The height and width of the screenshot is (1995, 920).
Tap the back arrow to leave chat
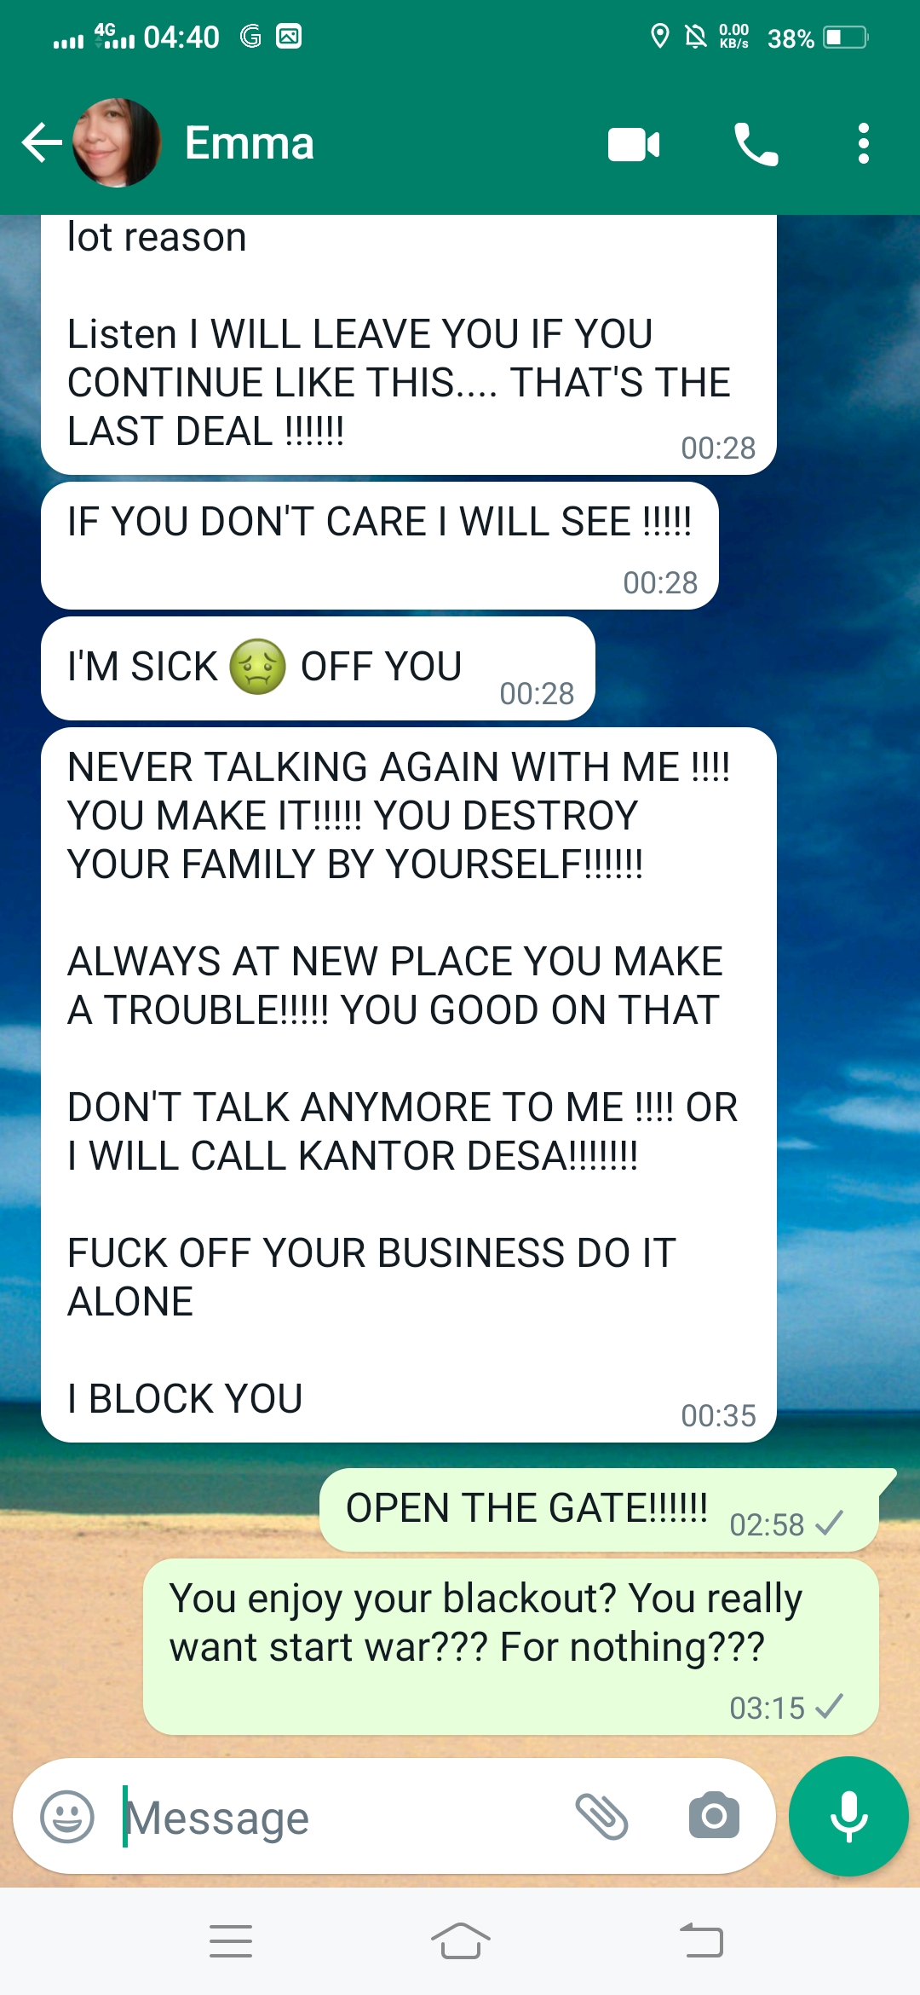click(x=42, y=142)
